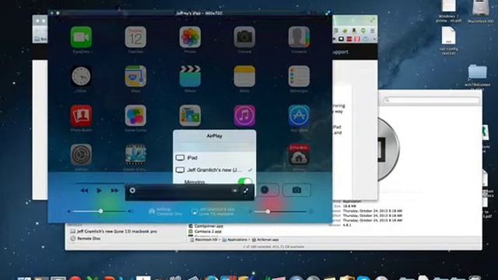
Task: Select CamSpinner.app in the Finder list
Action: [x=205, y=226]
